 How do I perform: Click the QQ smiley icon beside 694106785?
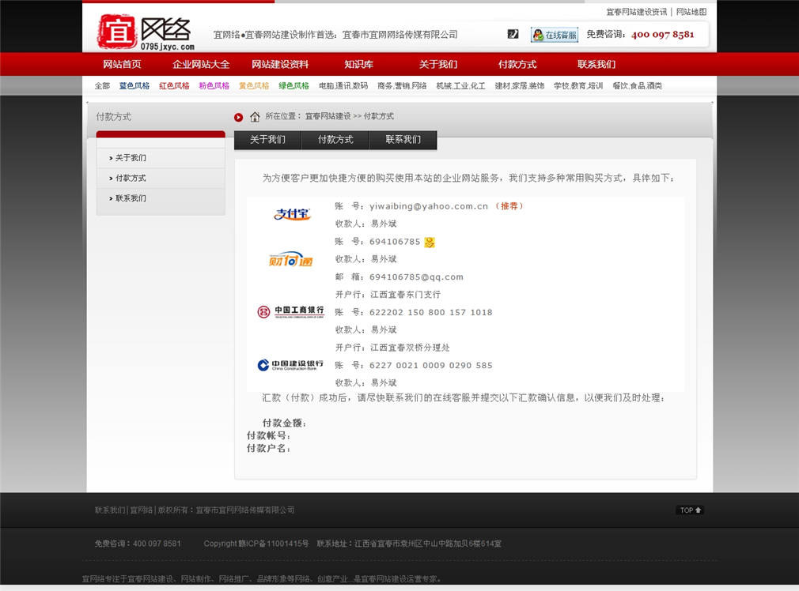click(x=428, y=242)
